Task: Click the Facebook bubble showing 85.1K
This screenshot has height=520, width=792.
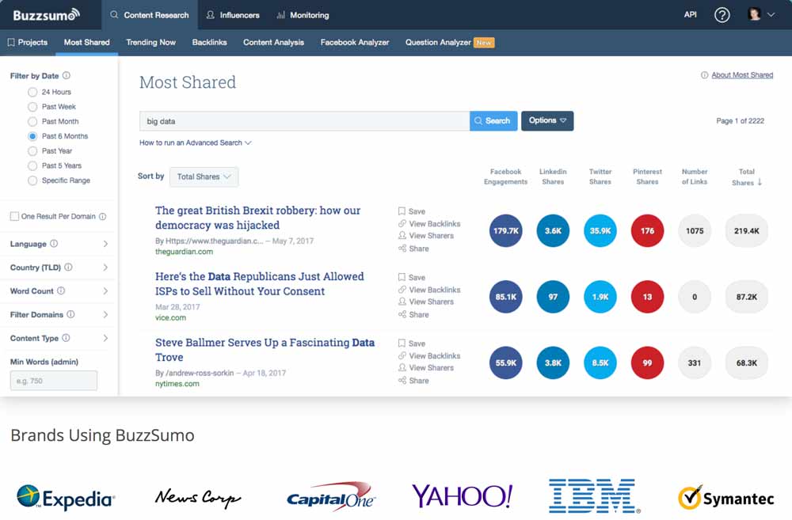Action: 505,297
